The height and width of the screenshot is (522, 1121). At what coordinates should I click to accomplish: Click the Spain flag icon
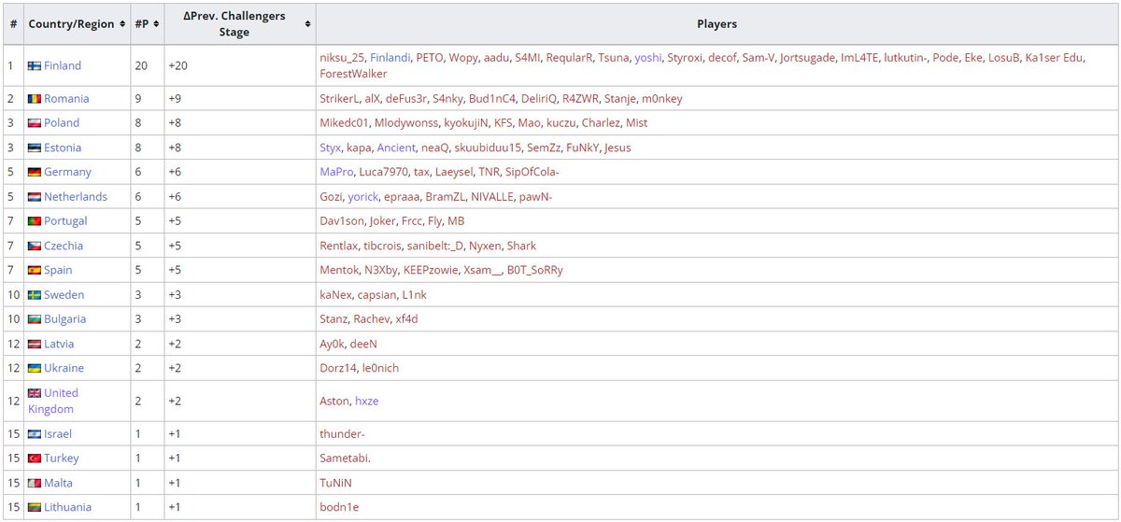35,271
